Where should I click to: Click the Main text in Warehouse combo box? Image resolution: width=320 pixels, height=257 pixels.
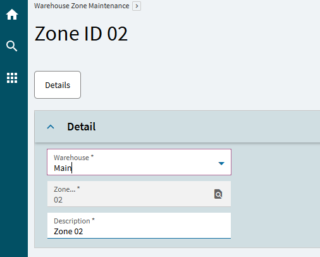(x=63, y=168)
